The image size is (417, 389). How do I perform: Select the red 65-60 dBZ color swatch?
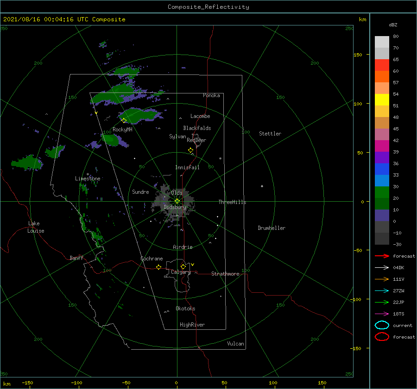click(x=382, y=65)
